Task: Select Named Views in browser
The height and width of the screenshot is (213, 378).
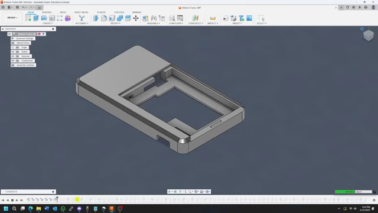Action: click(x=23, y=43)
